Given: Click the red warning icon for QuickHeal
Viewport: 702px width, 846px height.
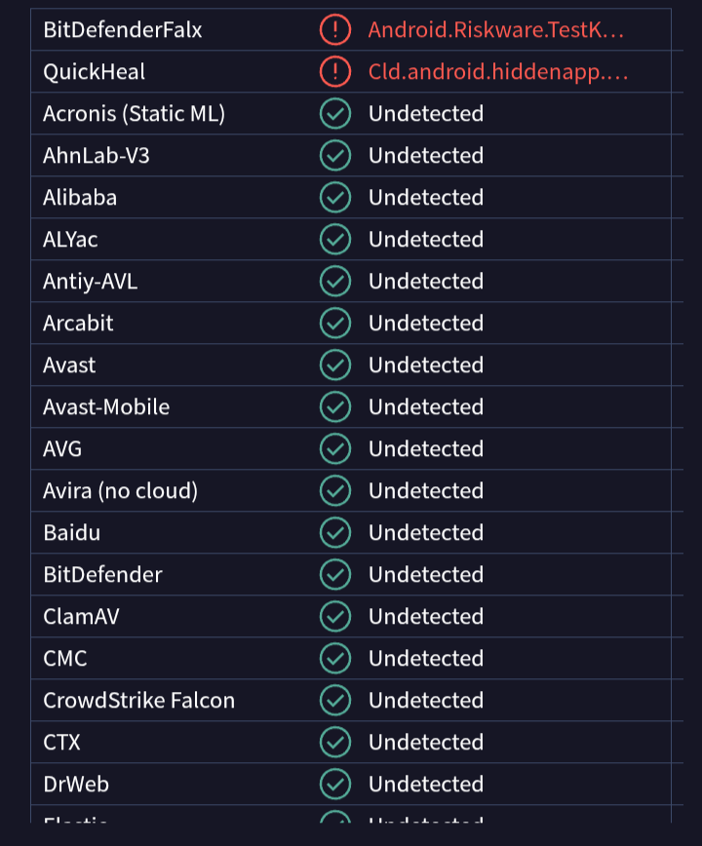Looking at the screenshot, I should (334, 71).
